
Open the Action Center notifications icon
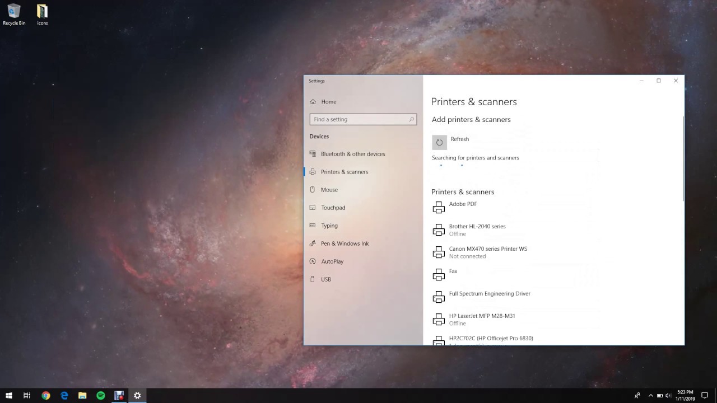pos(705,396)
